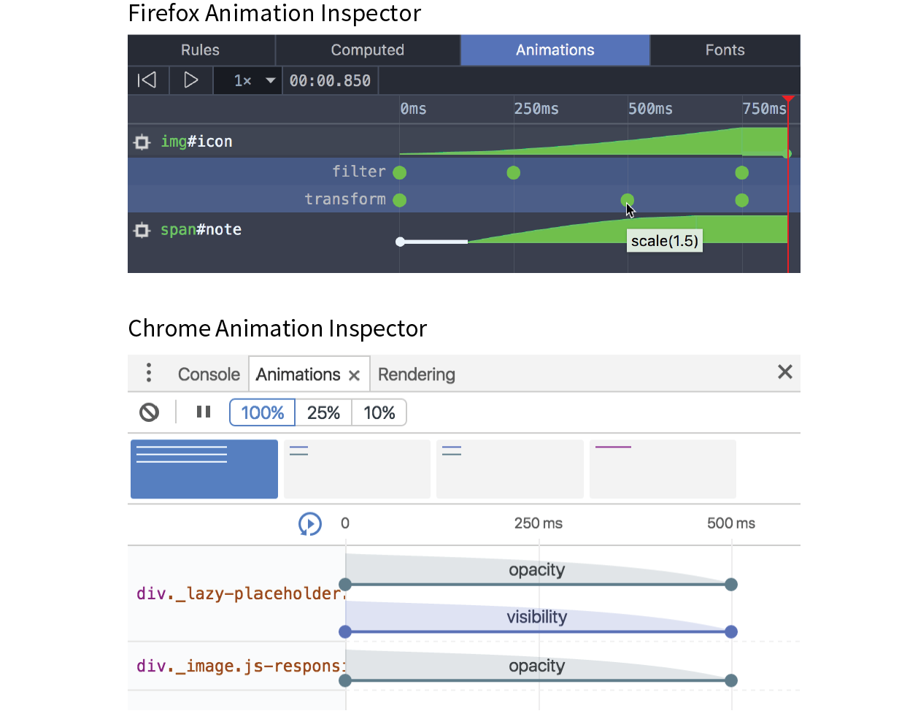Click div._image opacity start keyframe

click(x=346, y=681)
